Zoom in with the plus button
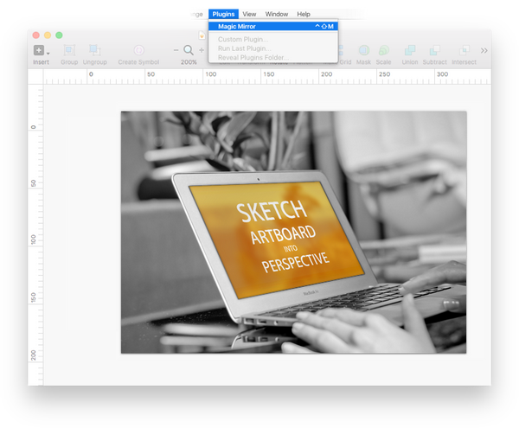This screenshot has height=428, width=519. pyautogui.click(x=202, y=50)
